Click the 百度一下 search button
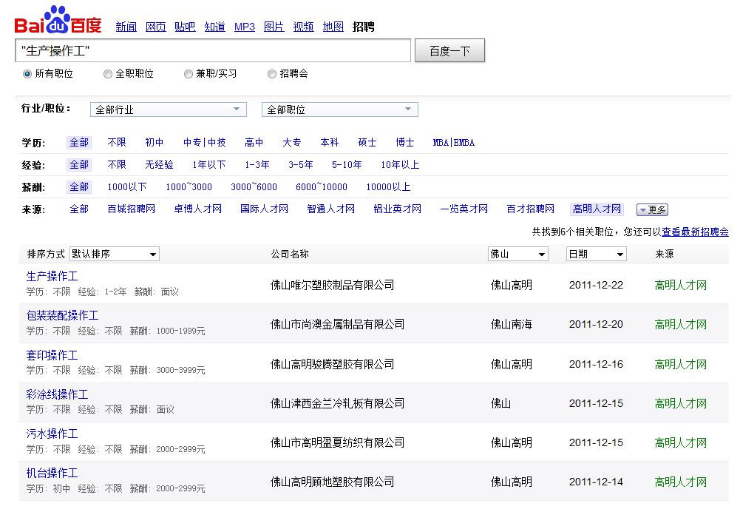The height and width of the screenshot is (512, 740). 449,50
